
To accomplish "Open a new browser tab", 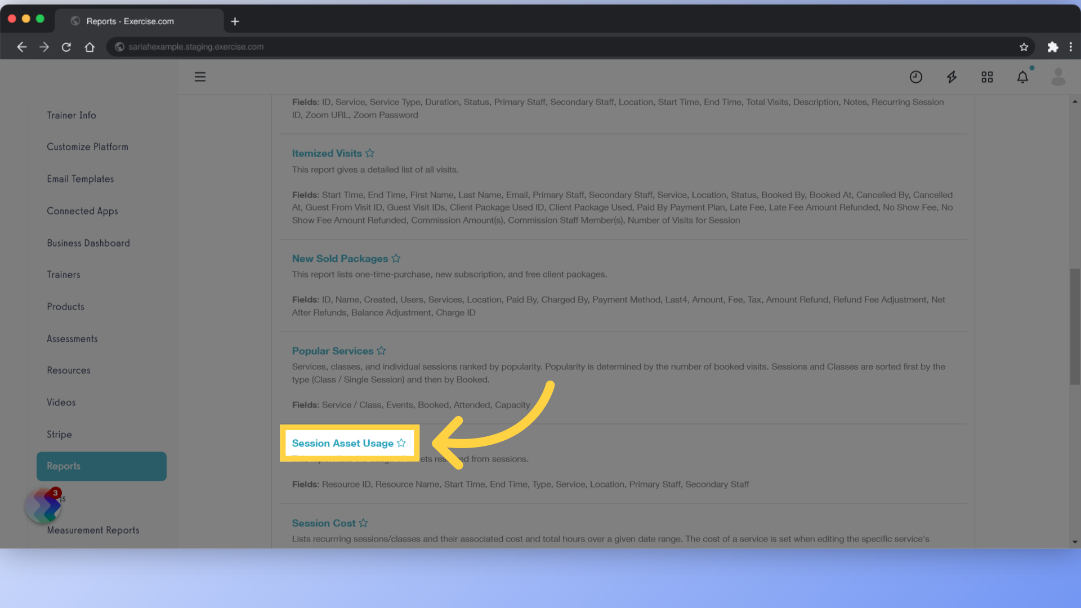I will coord(235,21).
